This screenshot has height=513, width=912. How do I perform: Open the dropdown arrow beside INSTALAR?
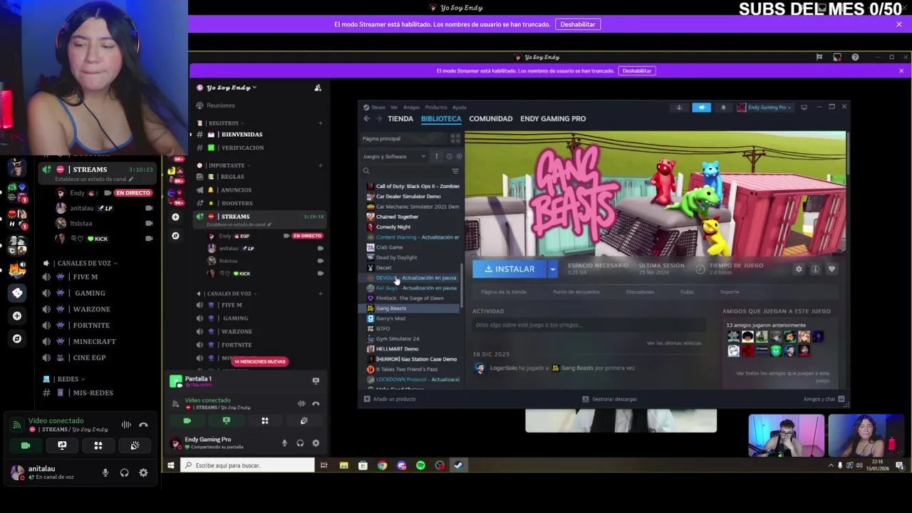(552, 269)
